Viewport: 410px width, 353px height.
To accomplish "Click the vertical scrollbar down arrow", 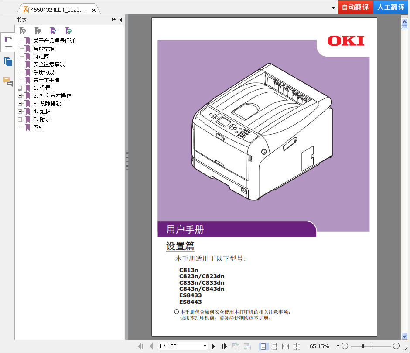I will (x=404, y=336).
